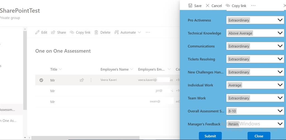Click 'Private group' label under site title
The height and width of the screenshot is (140, 286).
pyautogui.click(x=10, y=18)
